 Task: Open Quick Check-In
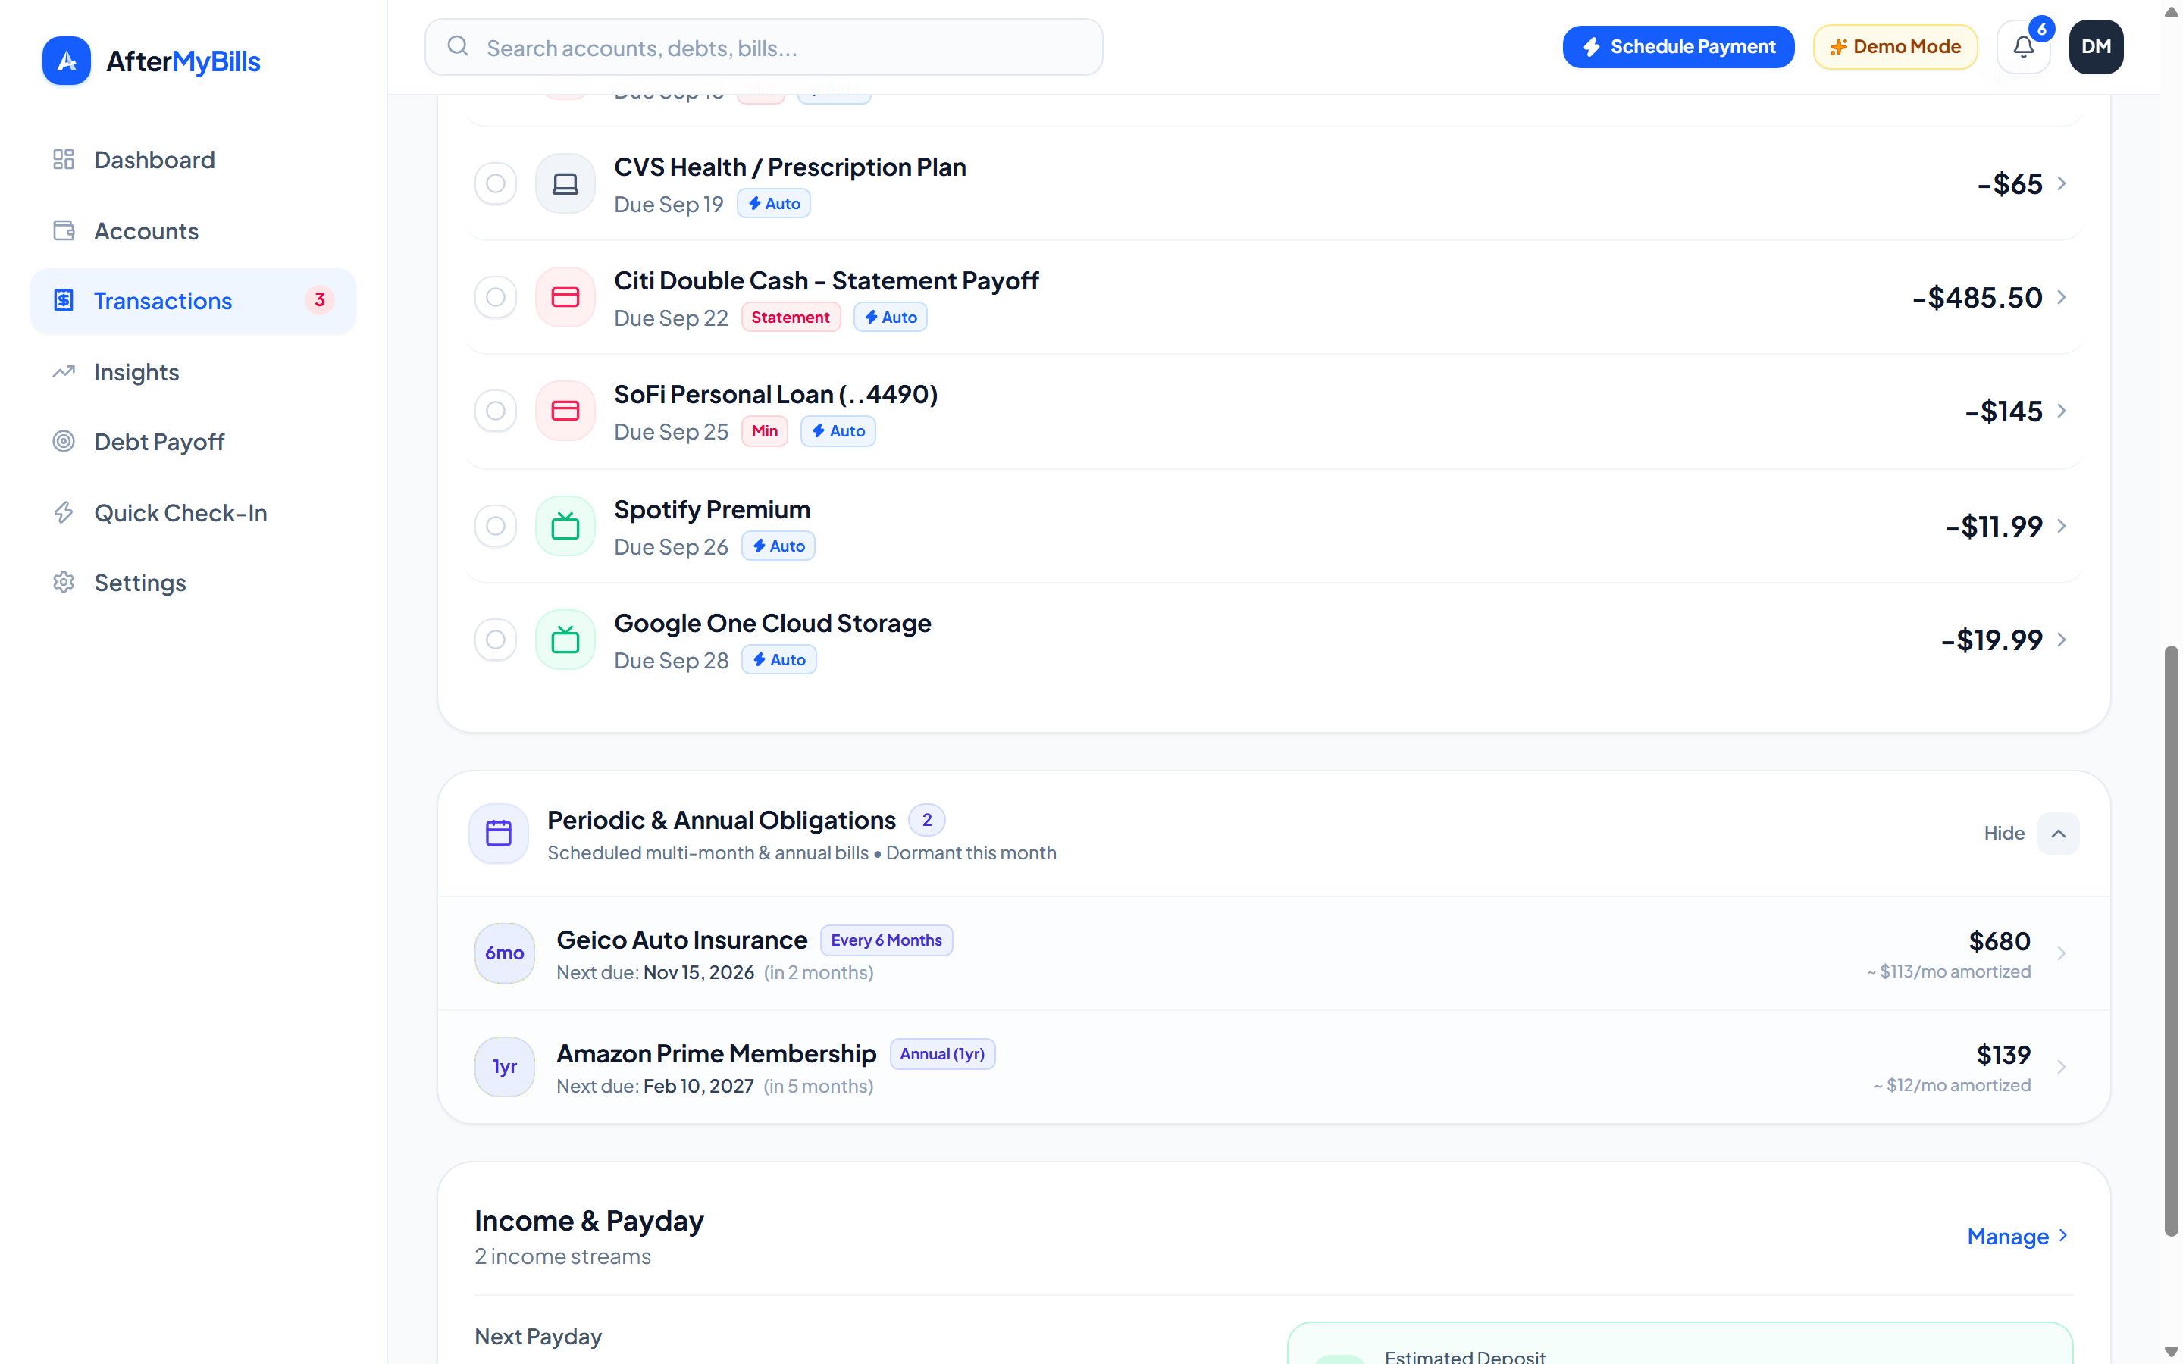point(193,512)
